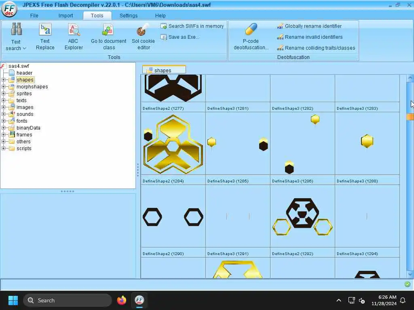Open DefineShape3 (1285) thumbnail

click(238, 144)
